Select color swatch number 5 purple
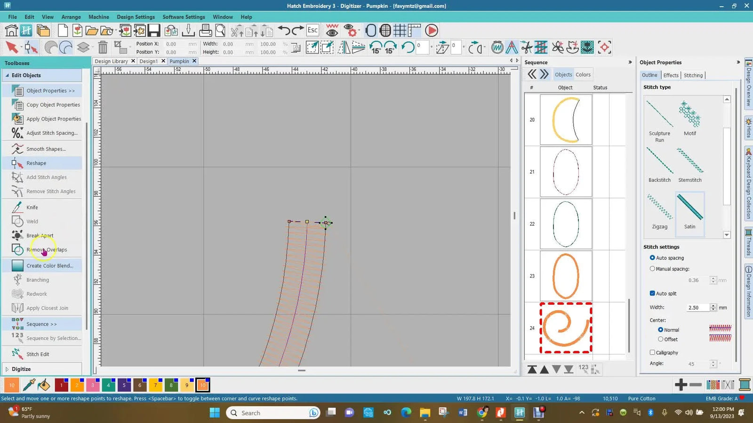Viewport: 753px width, 423px height. coord(124,385)
